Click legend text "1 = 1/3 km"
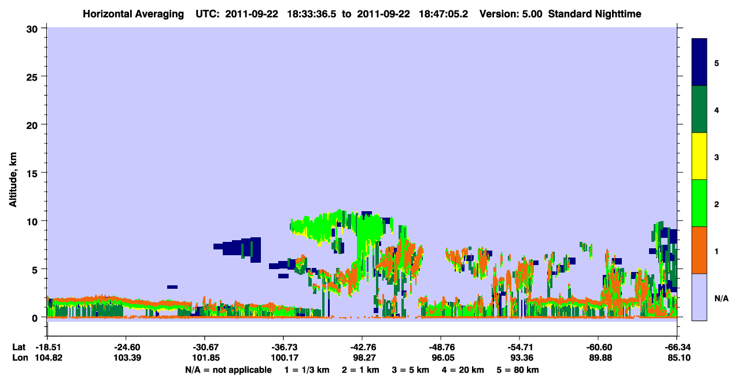This screenshot has height=386, width=752. point(307,370)
